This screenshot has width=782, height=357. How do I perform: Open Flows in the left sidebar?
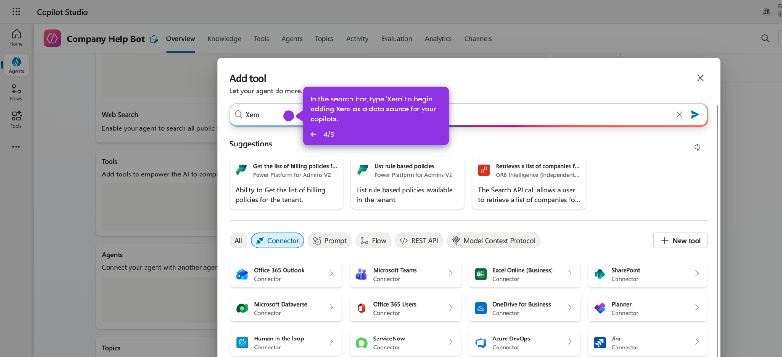[16, 92]
